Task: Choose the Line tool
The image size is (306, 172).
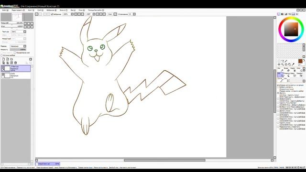Action: click(286, 80)
